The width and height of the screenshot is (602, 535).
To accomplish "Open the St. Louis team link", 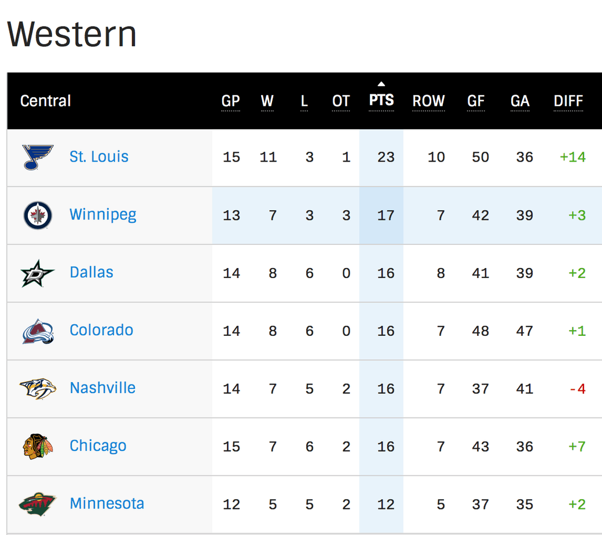I will click(98, 157).
